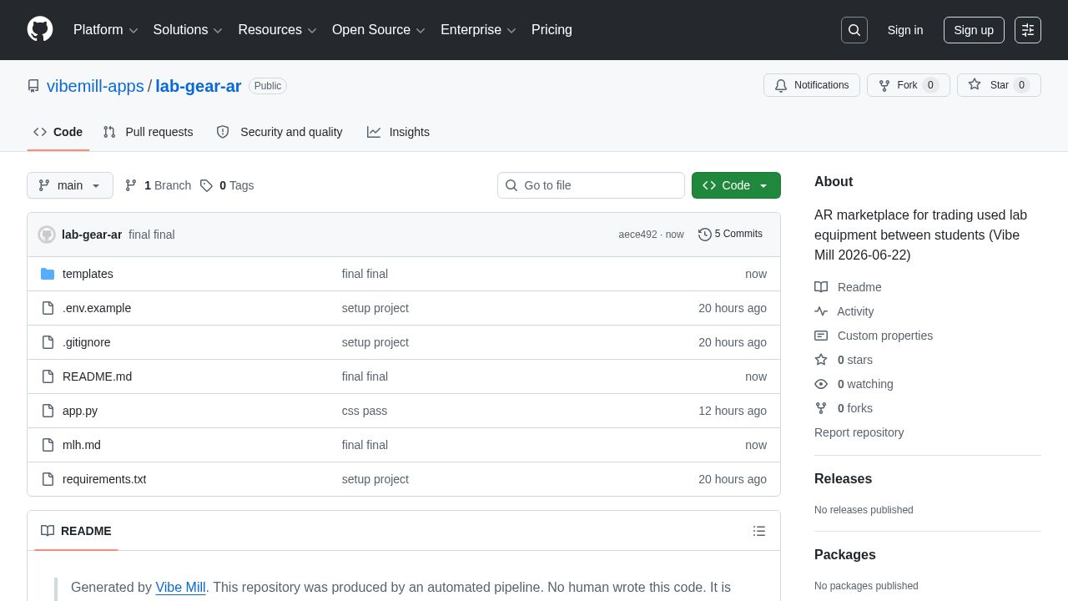Image resolution: width=1068 pixels, height=601 pixels.
Task: Click the history clock icon near Commits
Action: 705,235
